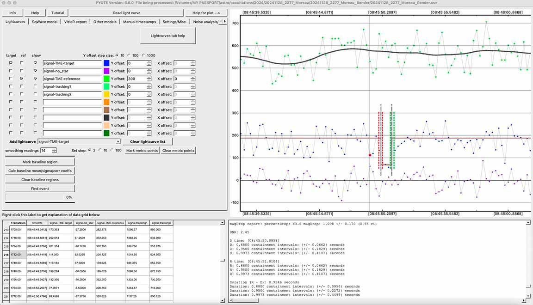
Task: Open blue color swatch for signal-TME-target
Action: pyautogui.click(x=106, y=63)
